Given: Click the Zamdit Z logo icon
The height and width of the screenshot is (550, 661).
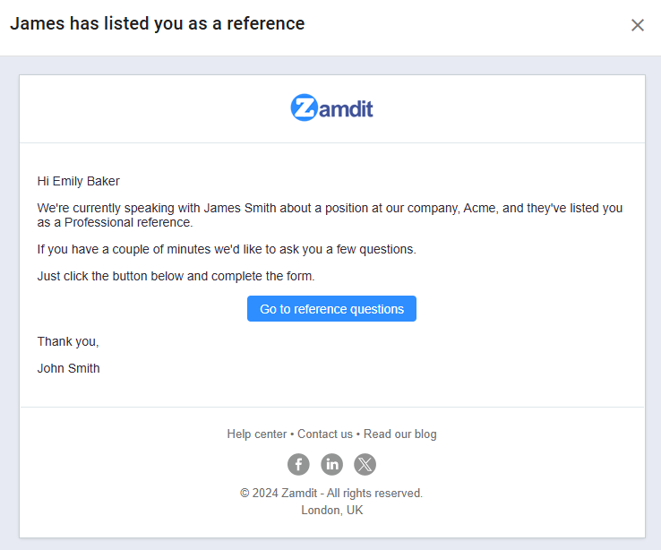Looking at the screenshot, I should (x=304, y=107).
